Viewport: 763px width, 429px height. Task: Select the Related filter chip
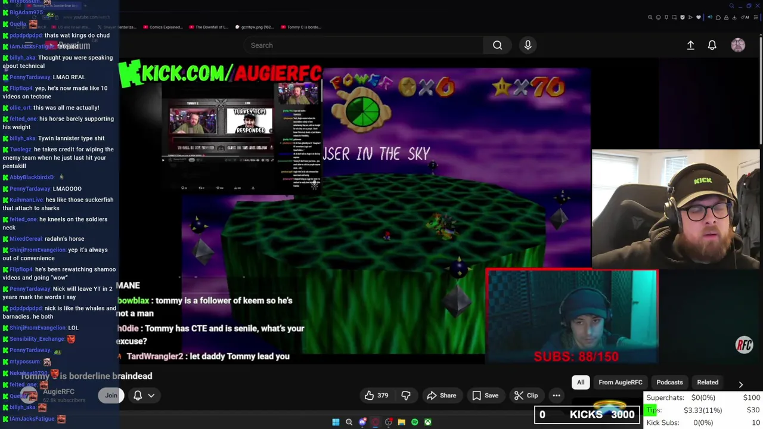click(x=708, y=383)
